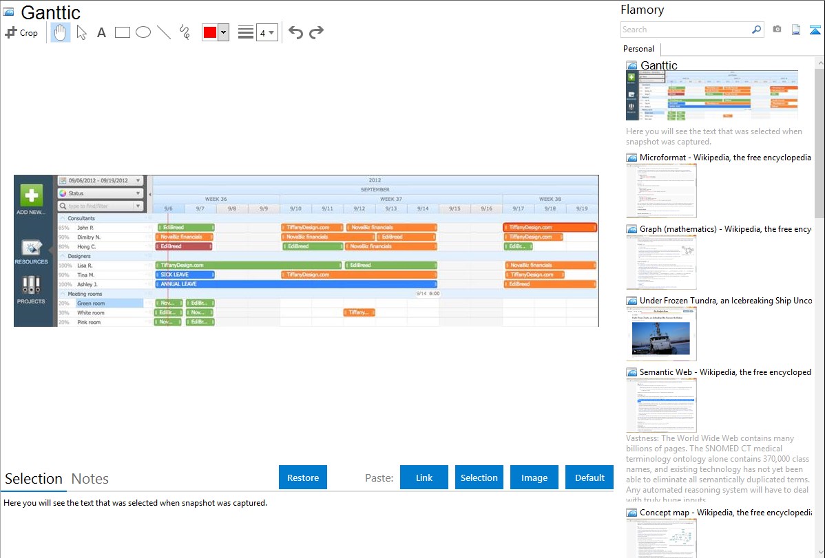
Task: Click the green ADD NEW plus icon
Action: coord(31,195)
